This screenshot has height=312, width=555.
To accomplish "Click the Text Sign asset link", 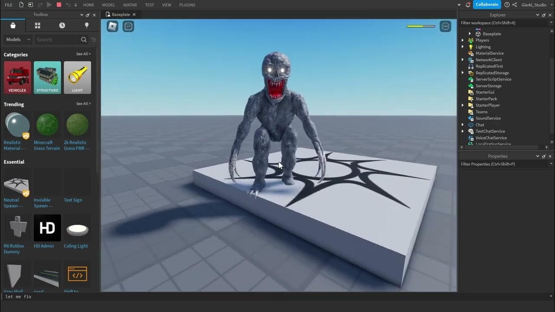I will 73,200.
